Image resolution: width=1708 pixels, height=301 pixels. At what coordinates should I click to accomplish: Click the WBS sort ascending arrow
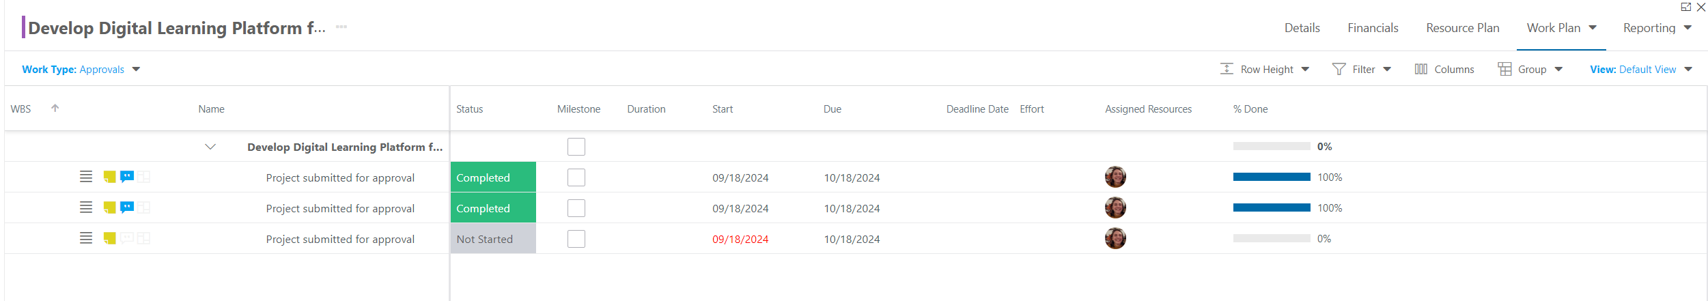click(x=55, y=108)
